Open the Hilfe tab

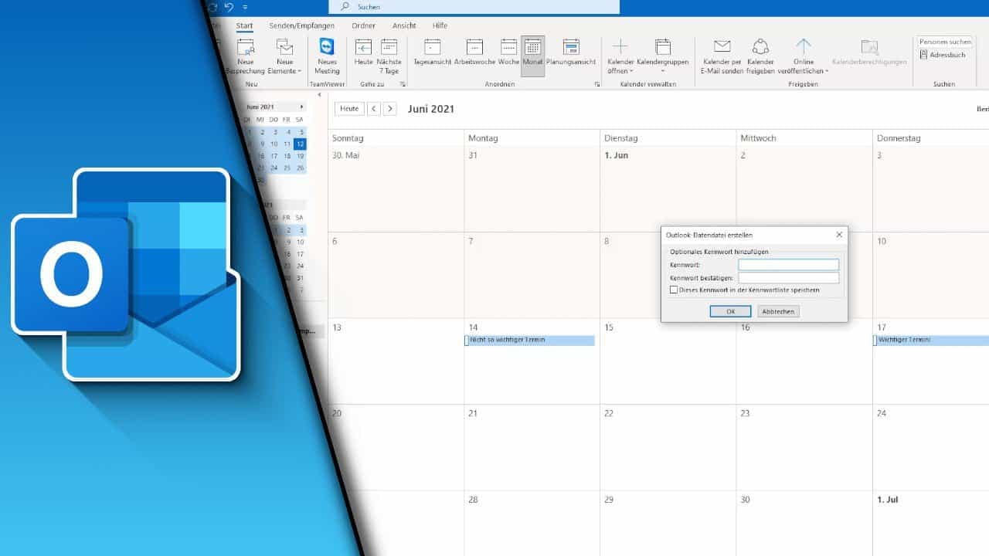tap(440, 25)
